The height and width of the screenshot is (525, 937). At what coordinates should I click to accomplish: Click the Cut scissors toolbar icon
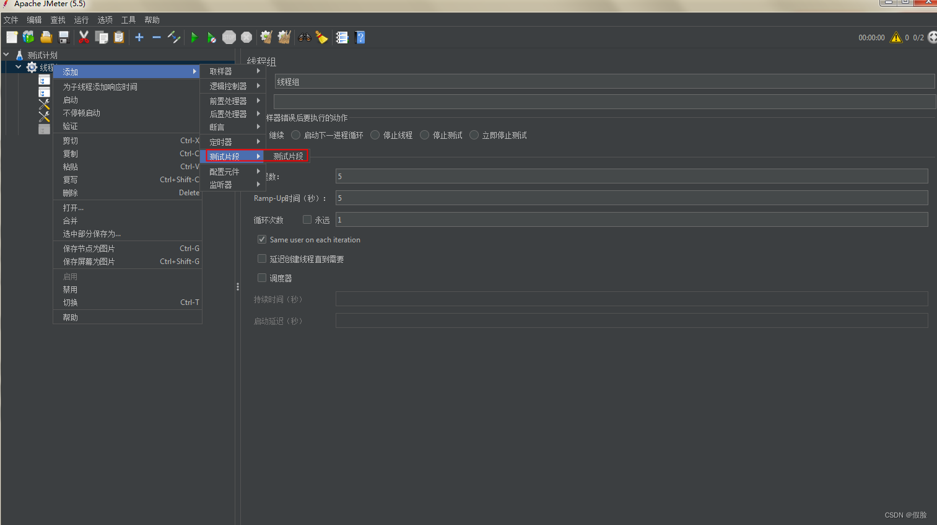point(84,37)
